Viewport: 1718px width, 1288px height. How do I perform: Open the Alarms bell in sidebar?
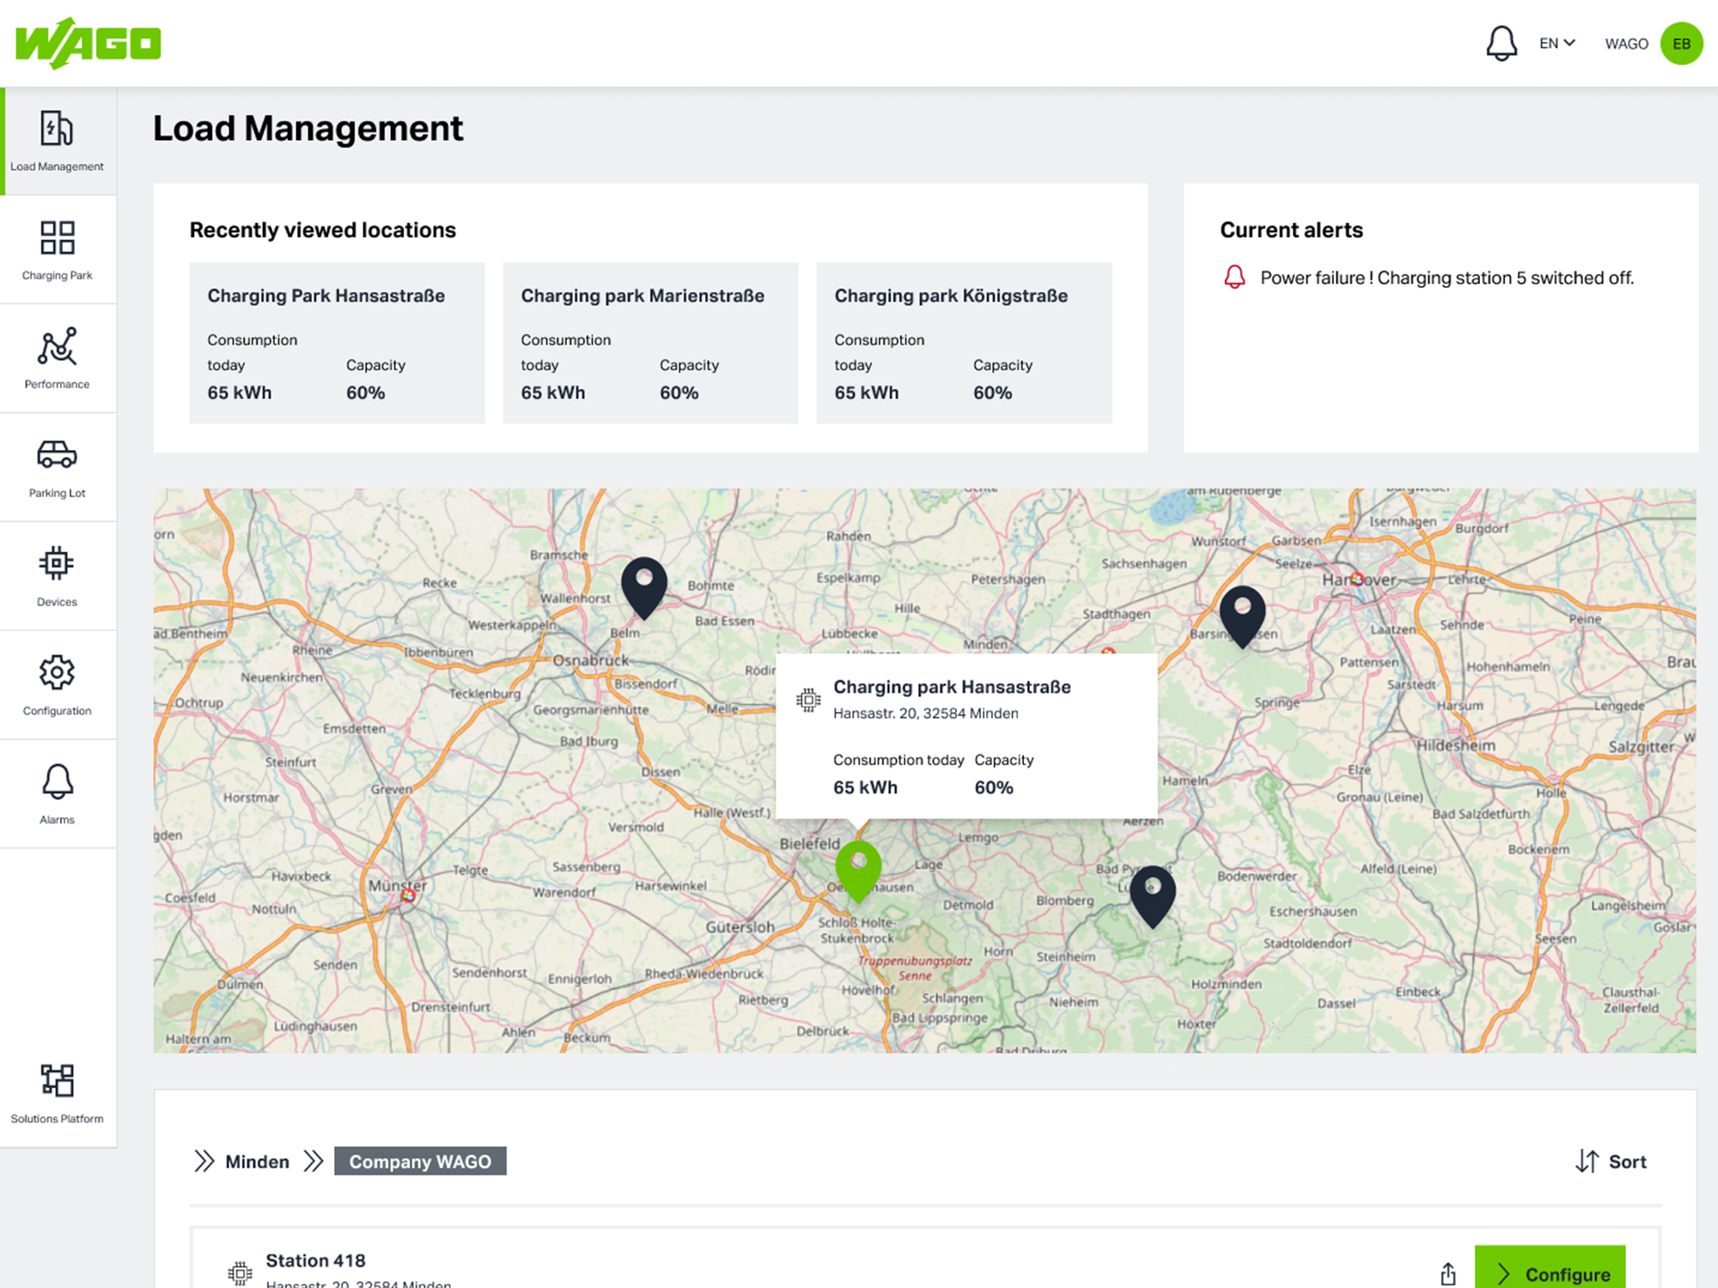(57, 781)
